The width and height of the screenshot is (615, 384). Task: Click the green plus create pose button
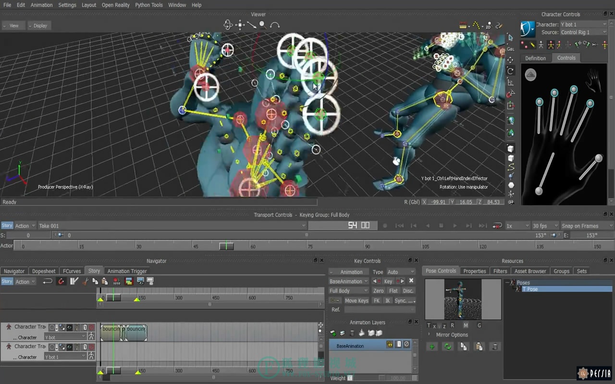pos(432,347)
